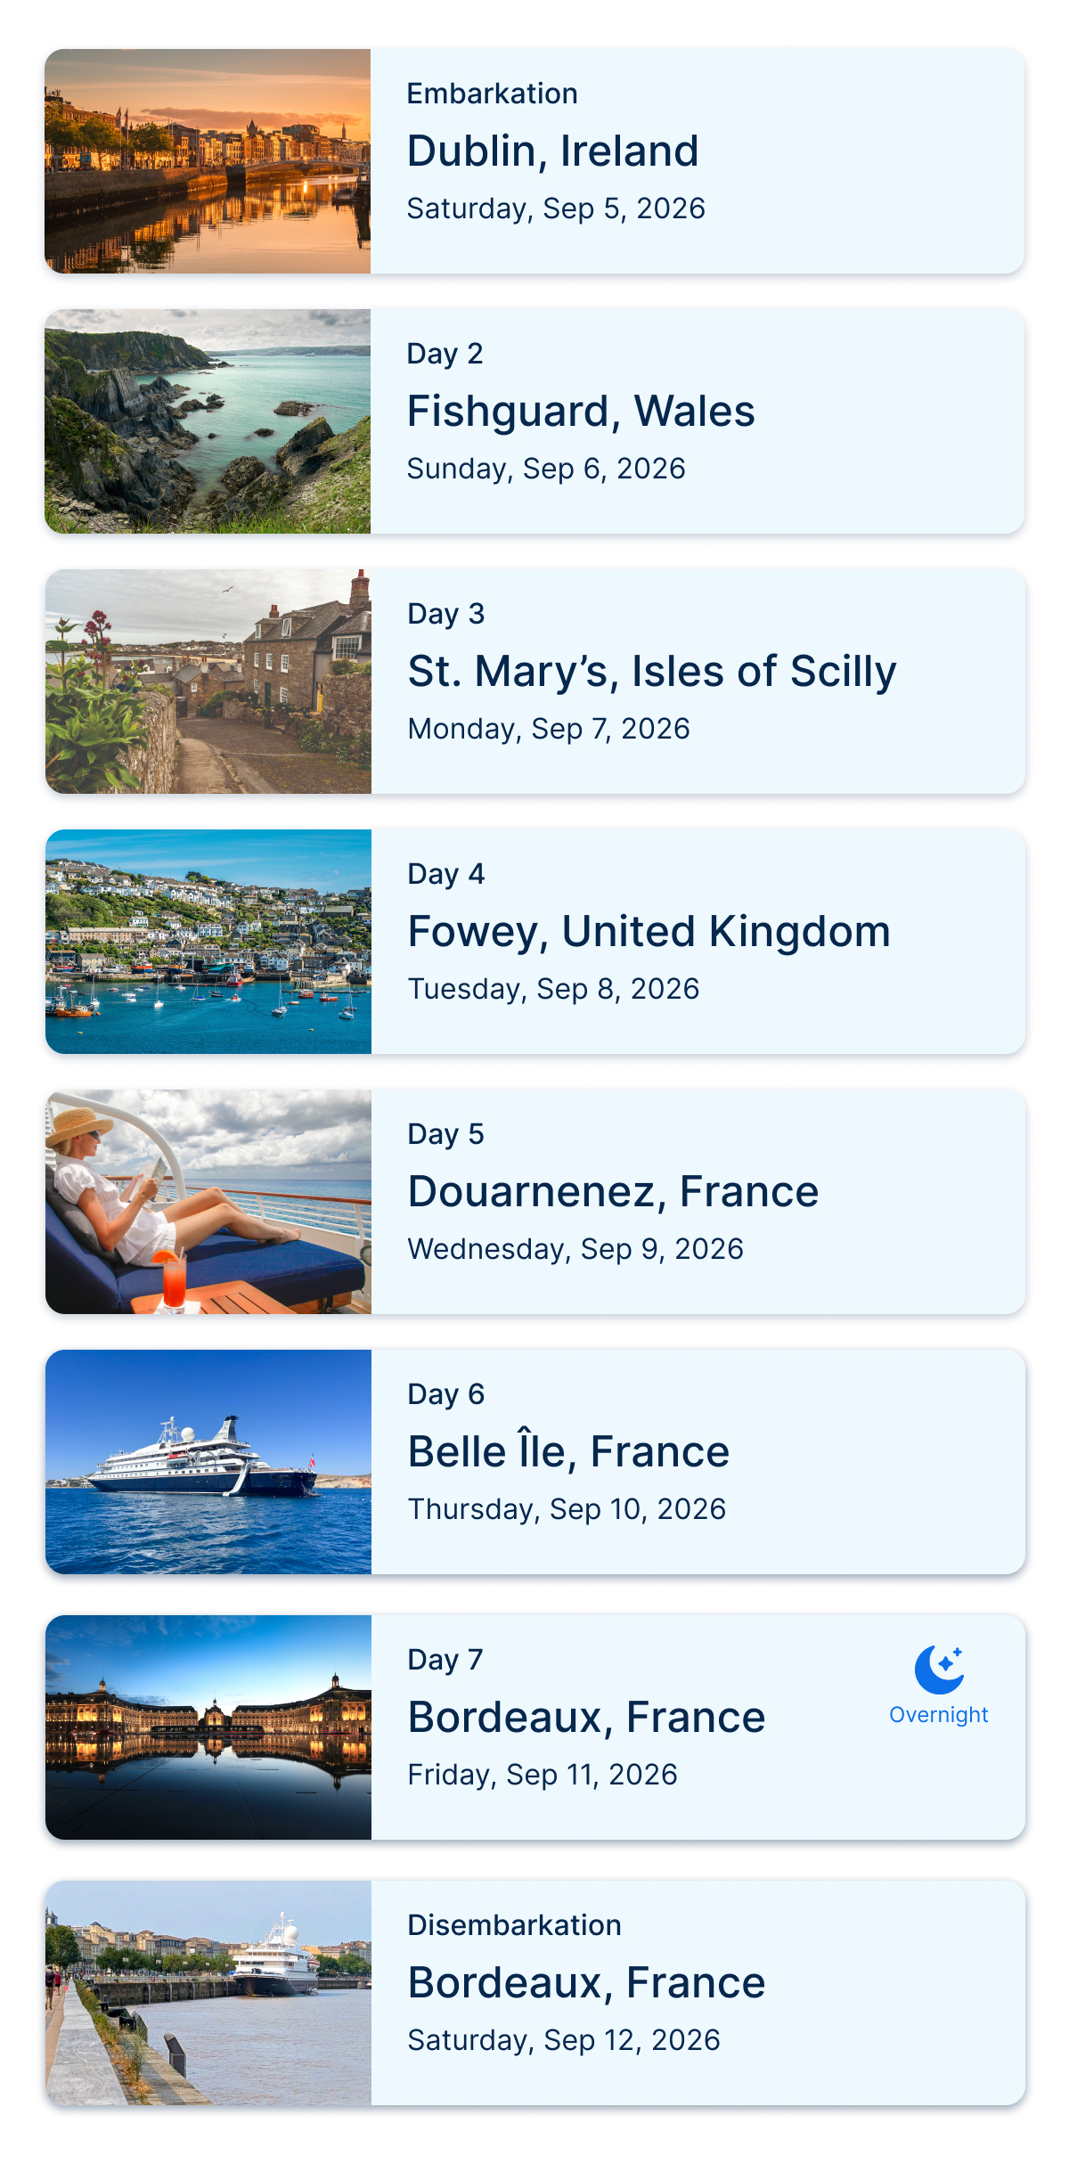This screenshot has height=2164, width=1069.
Task: Open the Douarnenez, France port title
Action: tap(613, 1191)
